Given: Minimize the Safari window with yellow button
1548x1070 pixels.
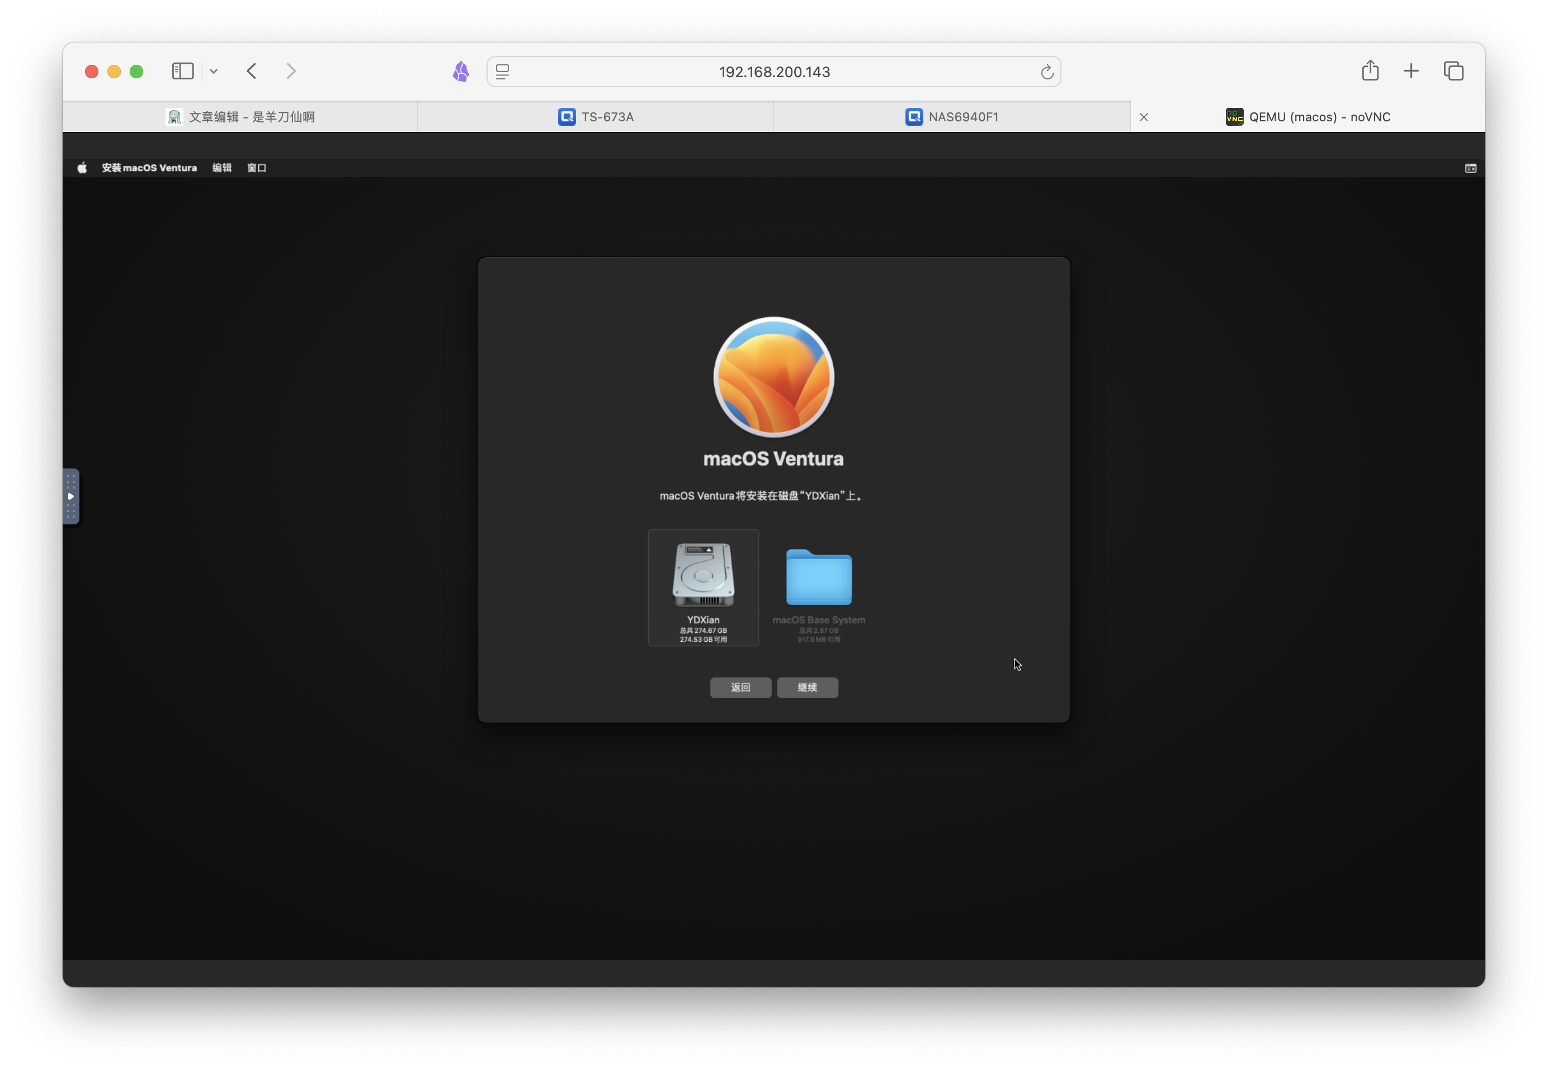Looking at the screenshot, I should pos(114,71).
